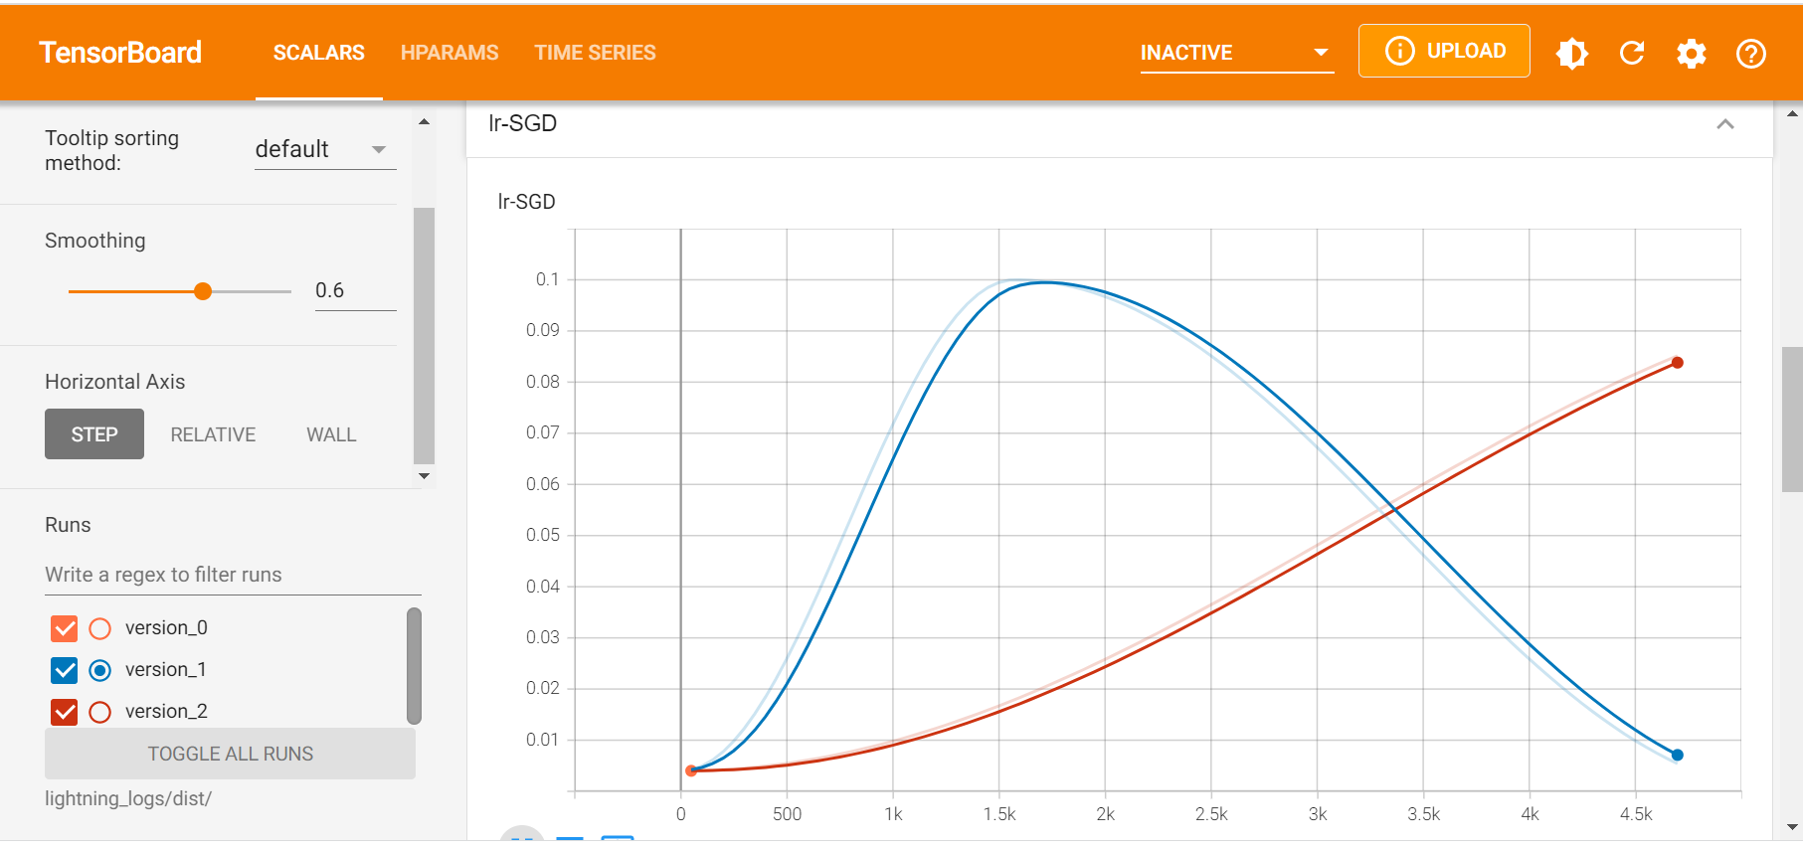The width and height of the screenshot is (1803, 850).
Task: Open the Tooltip sorting method dropdown
Action: [324, 149]
